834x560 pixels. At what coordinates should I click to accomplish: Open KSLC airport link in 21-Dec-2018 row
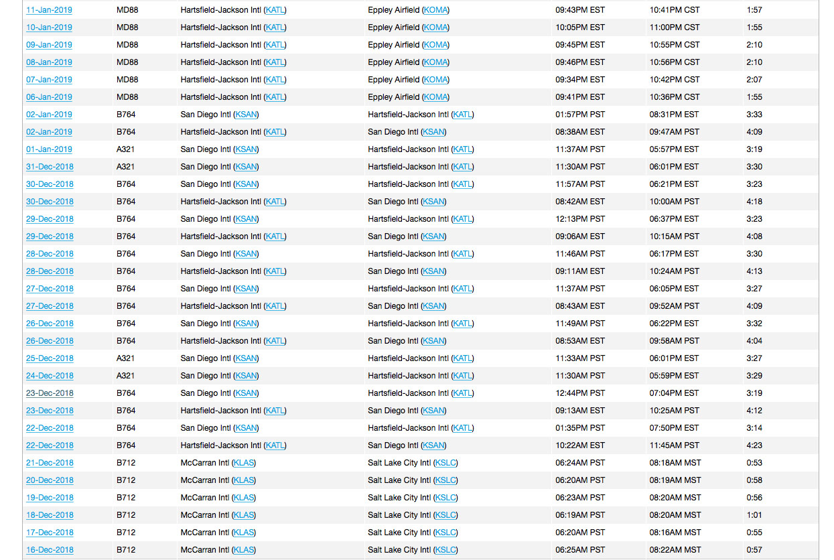pos(445,463)
